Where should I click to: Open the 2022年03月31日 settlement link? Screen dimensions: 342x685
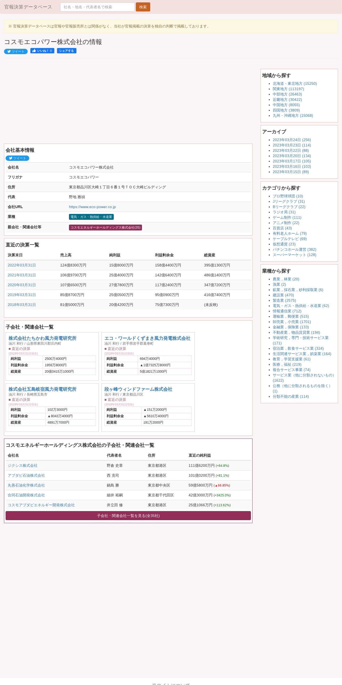(22, 265)
